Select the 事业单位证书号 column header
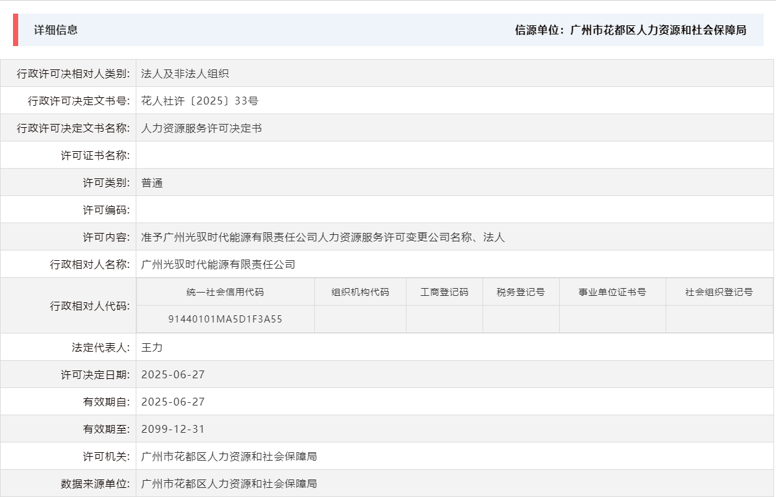The width and height of the screenshot is (776, 497). 612,291
